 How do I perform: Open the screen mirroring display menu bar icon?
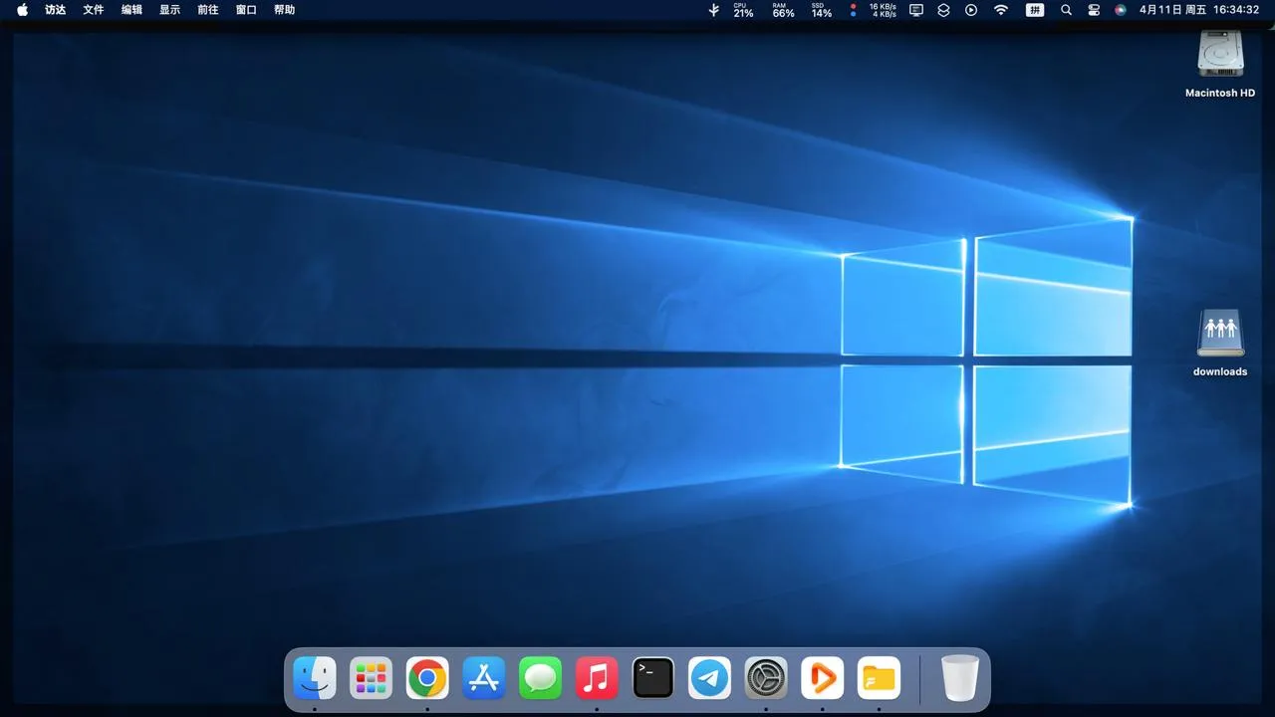(x=916, y=10)
